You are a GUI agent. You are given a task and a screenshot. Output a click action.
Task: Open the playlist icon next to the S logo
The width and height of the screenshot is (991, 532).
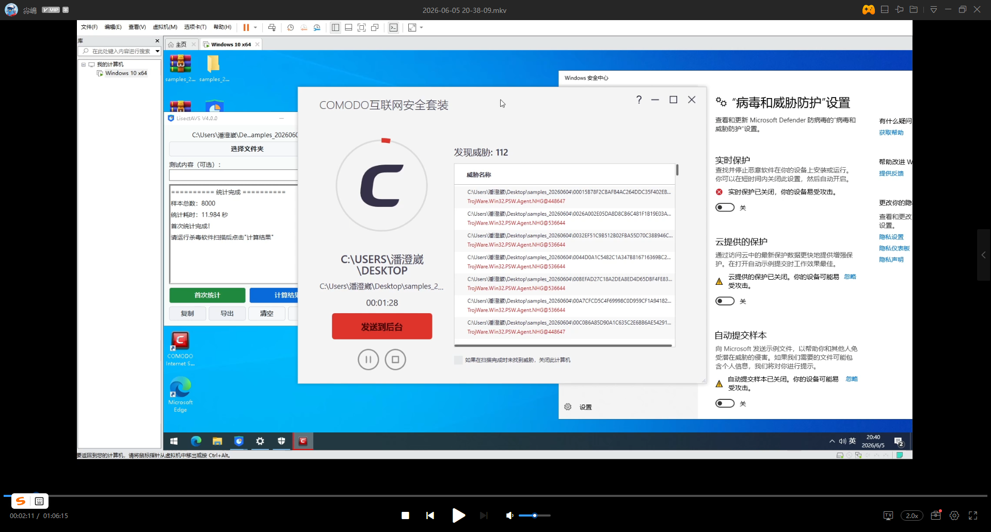39,501
